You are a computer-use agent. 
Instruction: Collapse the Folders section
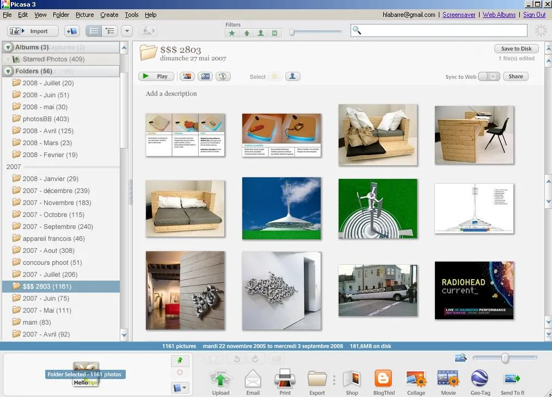8,71
